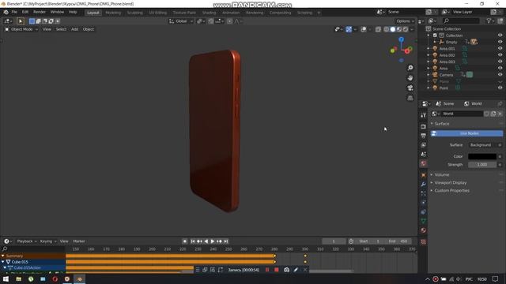Viewport: 506px width, 284px height.
Task: Switch perspective/orthographic grid icon
Action: pos(410,98)
